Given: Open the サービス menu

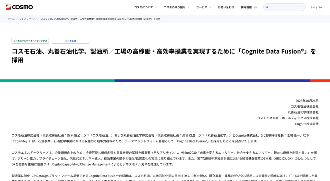Looking at the screenshot, I should (202, 7).
